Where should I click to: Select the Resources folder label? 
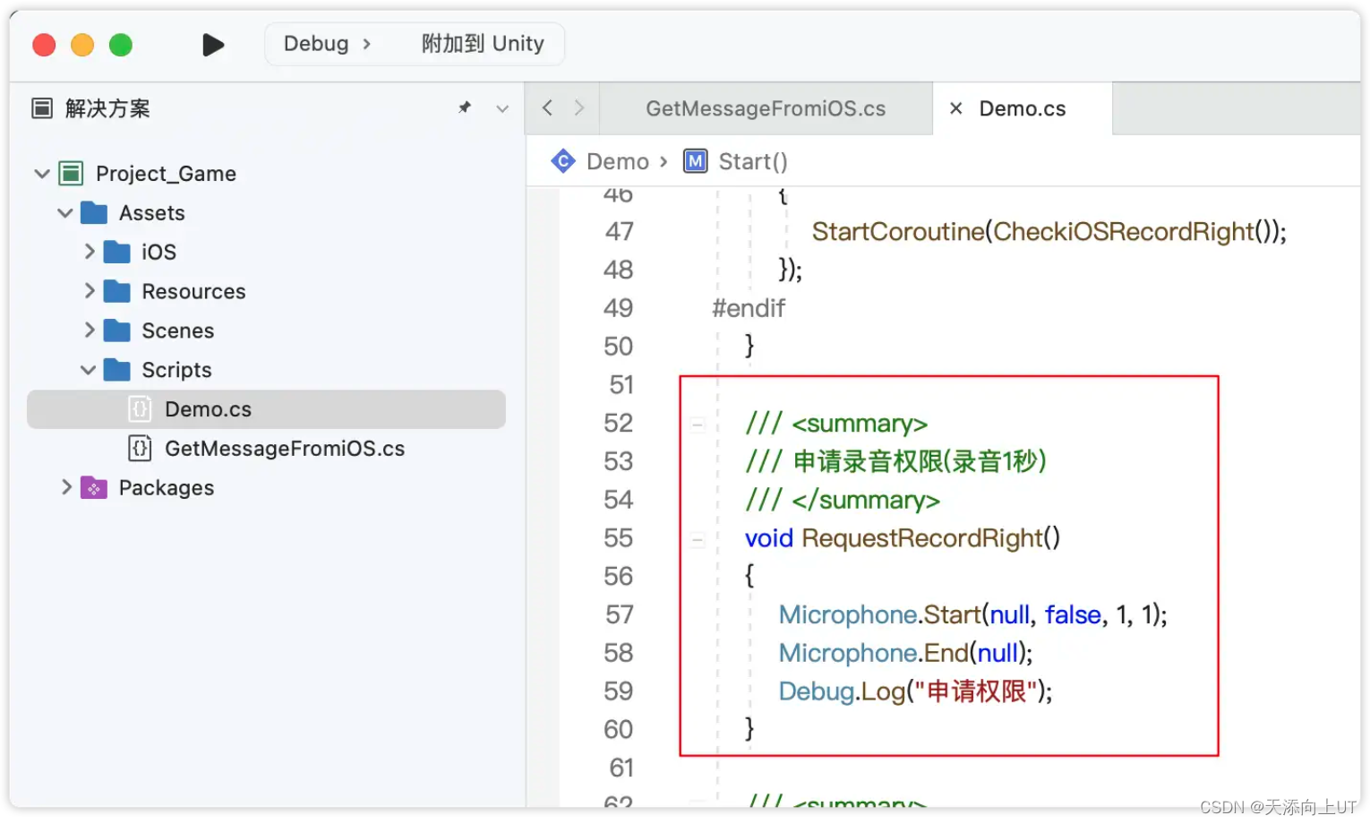click(x=193, y=291)
